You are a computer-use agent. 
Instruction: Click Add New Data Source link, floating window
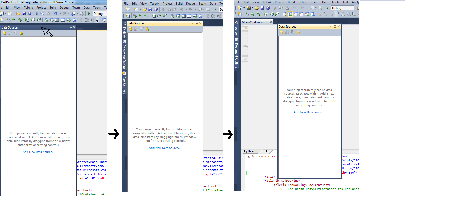[309, 112]
